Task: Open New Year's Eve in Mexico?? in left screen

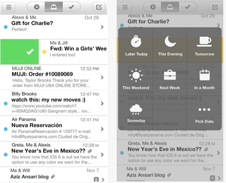Action: pyautogui.click(x=54, y=154)
